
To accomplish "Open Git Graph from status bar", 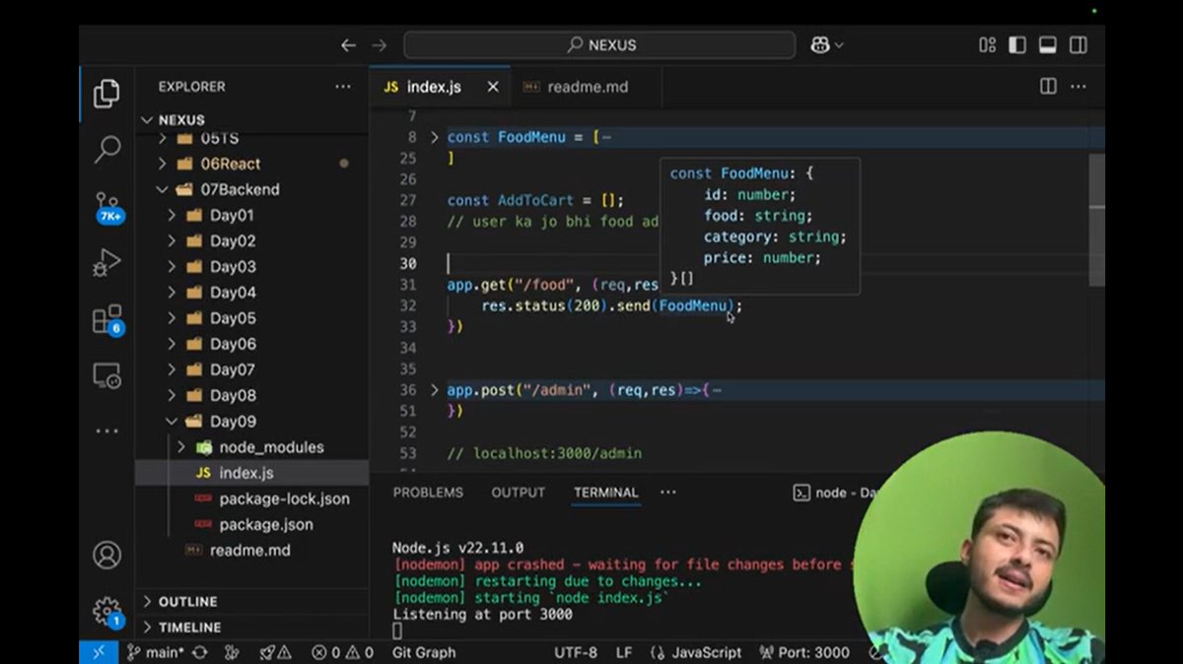I will (x=424, y=652).
